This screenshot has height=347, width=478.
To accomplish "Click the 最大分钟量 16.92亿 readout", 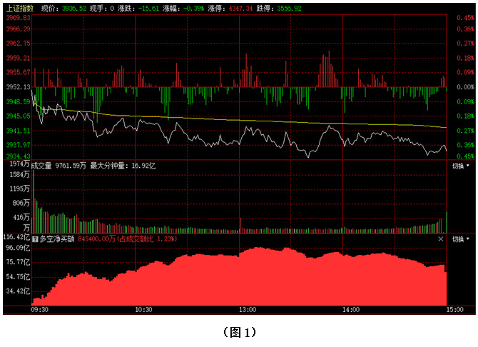I will pyautogui.click(x=123, y=166).
